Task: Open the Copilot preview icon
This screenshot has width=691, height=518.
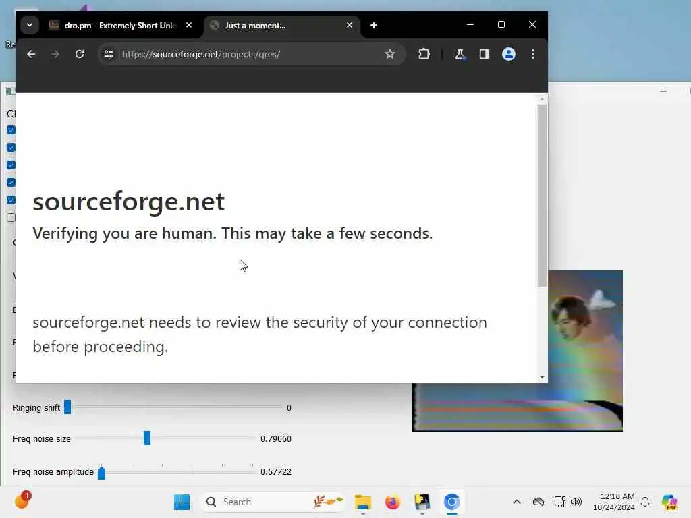Action: click(669, 502)
